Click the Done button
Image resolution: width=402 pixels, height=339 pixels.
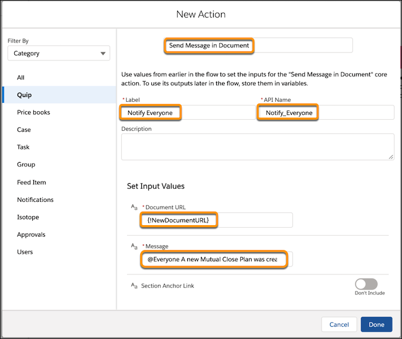[377, 324]
